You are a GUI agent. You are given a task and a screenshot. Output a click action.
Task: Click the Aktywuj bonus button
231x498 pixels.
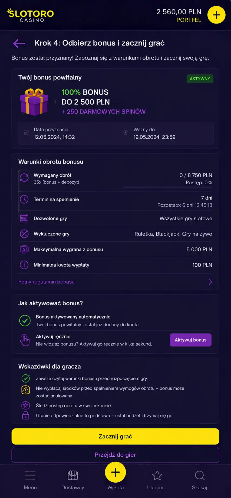coord(191,340)
